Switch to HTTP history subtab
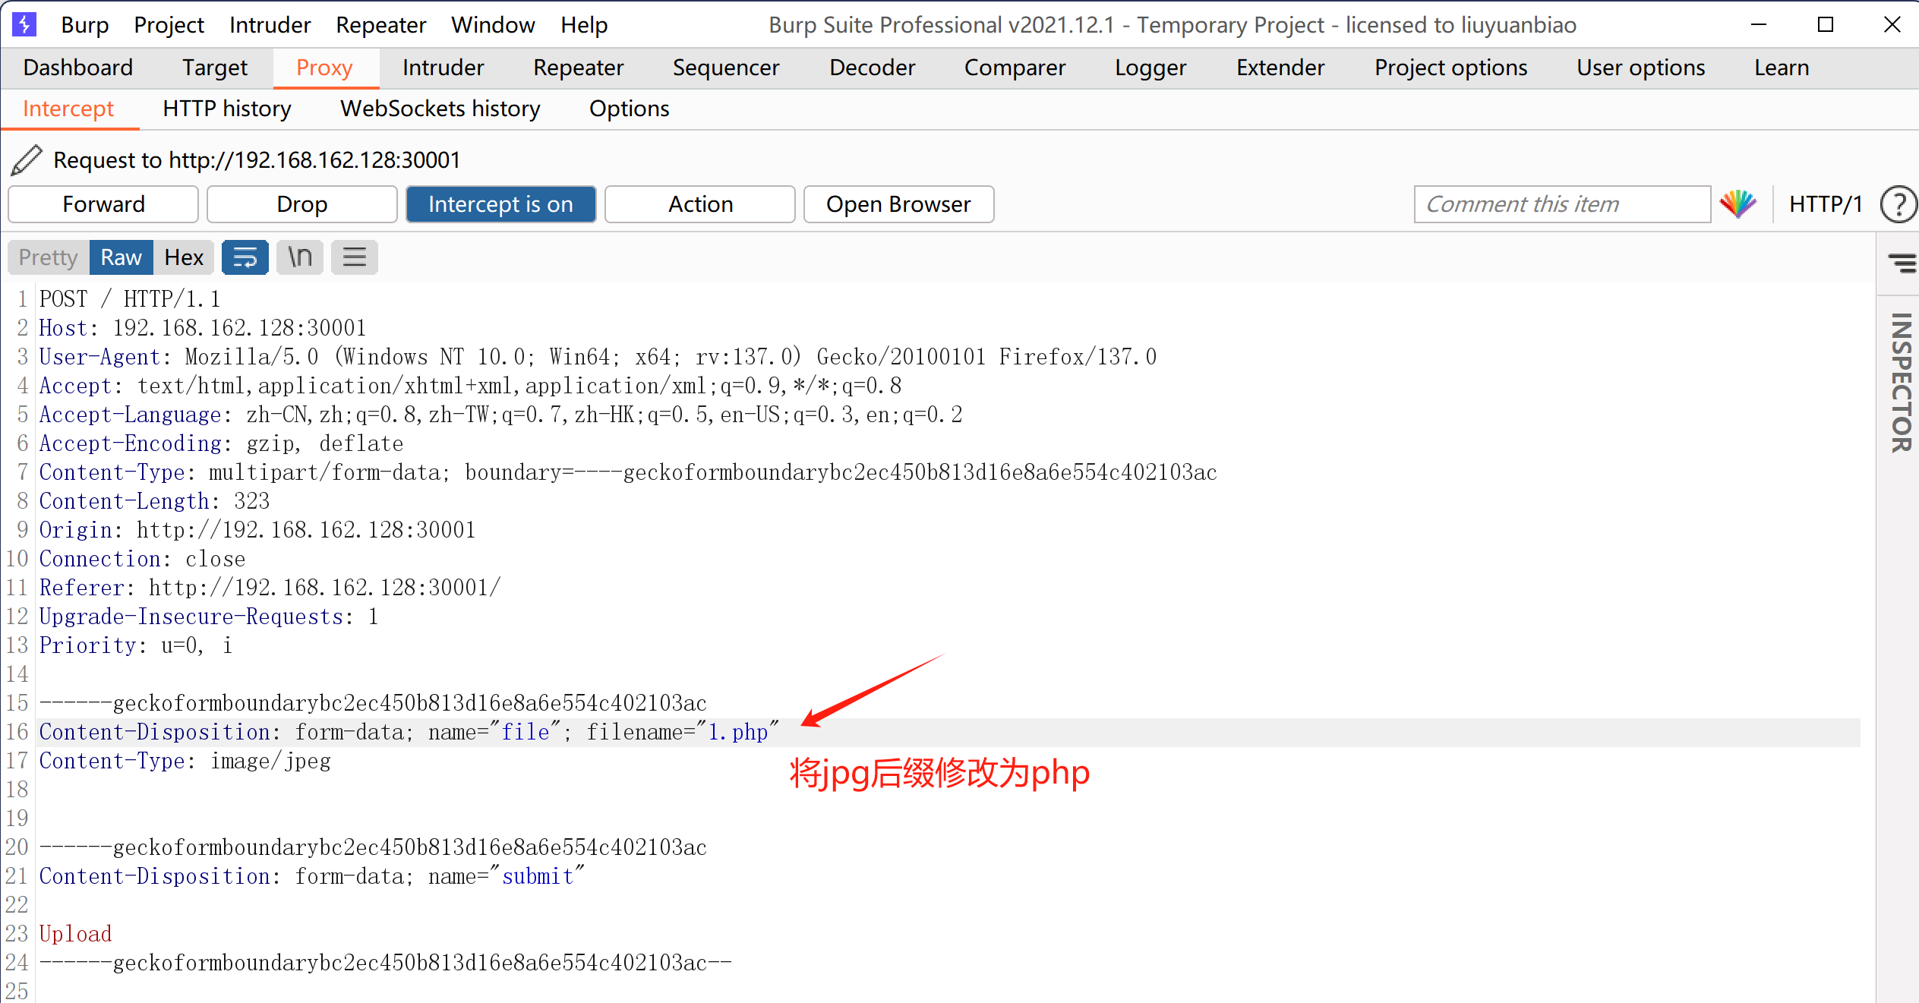The image size is (1919, 1003). click(226, 109)
